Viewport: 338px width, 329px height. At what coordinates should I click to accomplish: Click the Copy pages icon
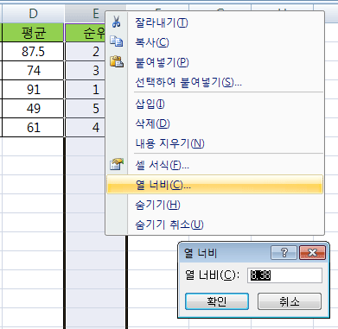[x=117, y=41]
